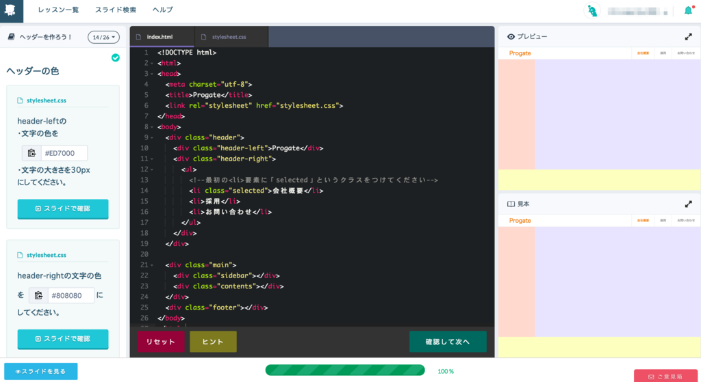The width and height of the screenshot is (701, 382).
Task: Collapse the html tag at line 2
Action: [x=152, y=64]
